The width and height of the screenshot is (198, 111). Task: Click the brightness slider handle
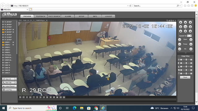pyautogui.click(x=186, y=60)
